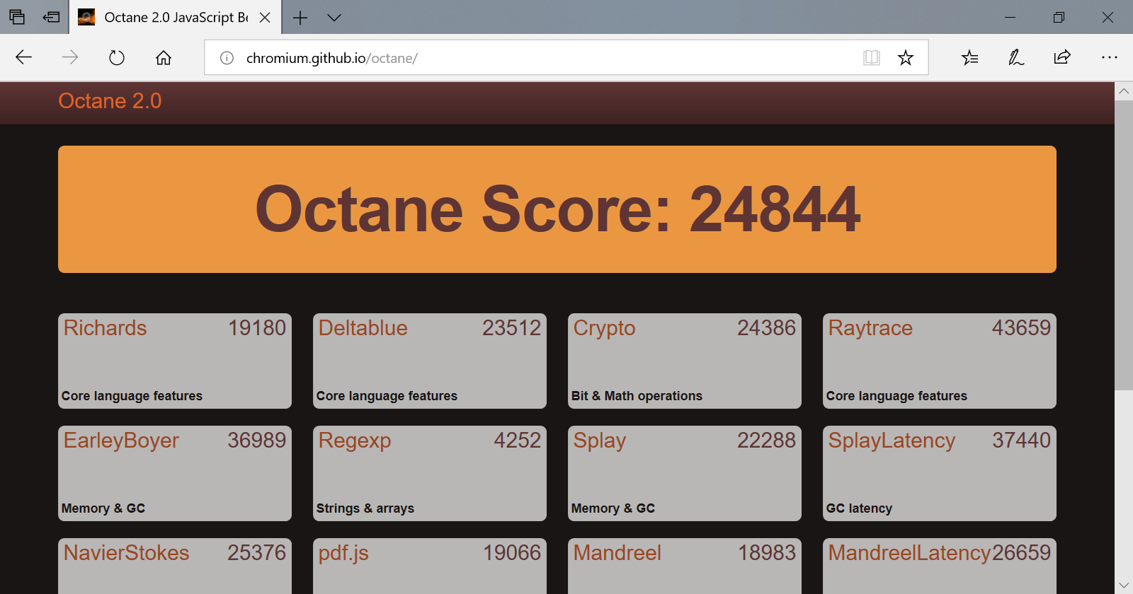Go to Home page icon
This screenshot has height=594, width=1133.
[164, 57]
